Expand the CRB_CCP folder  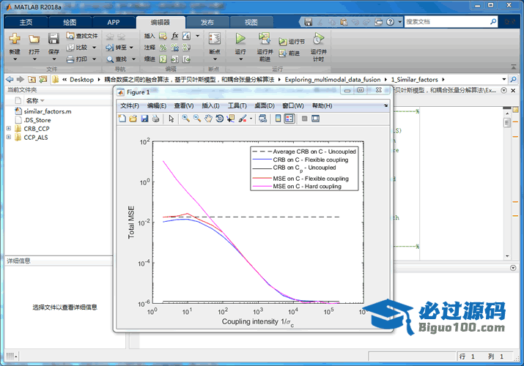tap(9, 128)
